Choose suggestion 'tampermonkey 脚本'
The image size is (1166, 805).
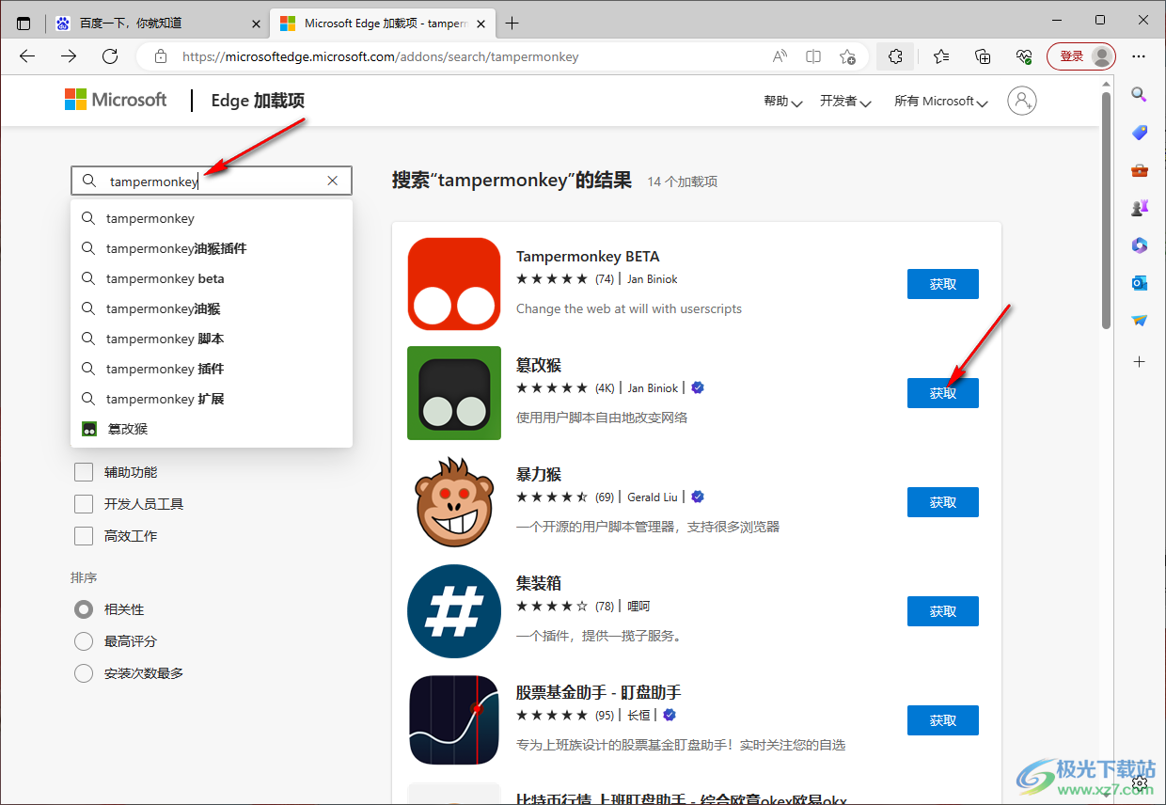click(x=212, y=339)
